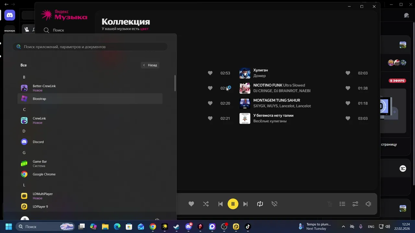Viewport: 415px width, 233px height.
Task: Toggle repeat-one mode in player
Action: pyautogui.click(x=260, y=204)
